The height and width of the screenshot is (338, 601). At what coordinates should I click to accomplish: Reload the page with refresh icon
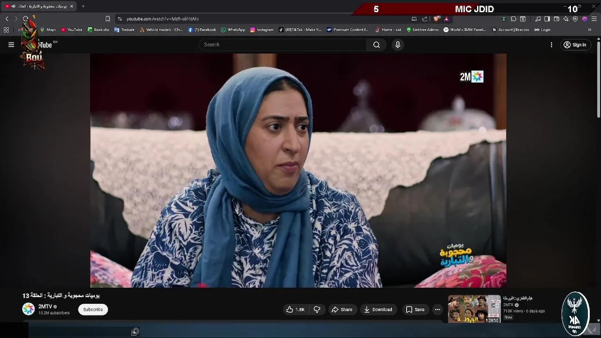coord(25,19)
